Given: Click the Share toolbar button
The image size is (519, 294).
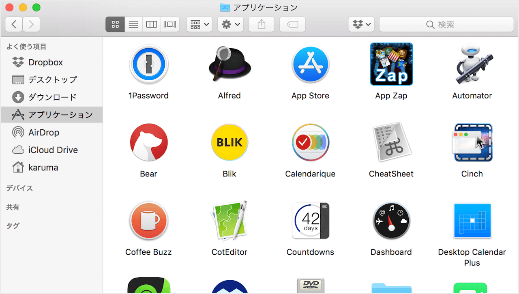Looking at the screenshot, I should [262, 24].
